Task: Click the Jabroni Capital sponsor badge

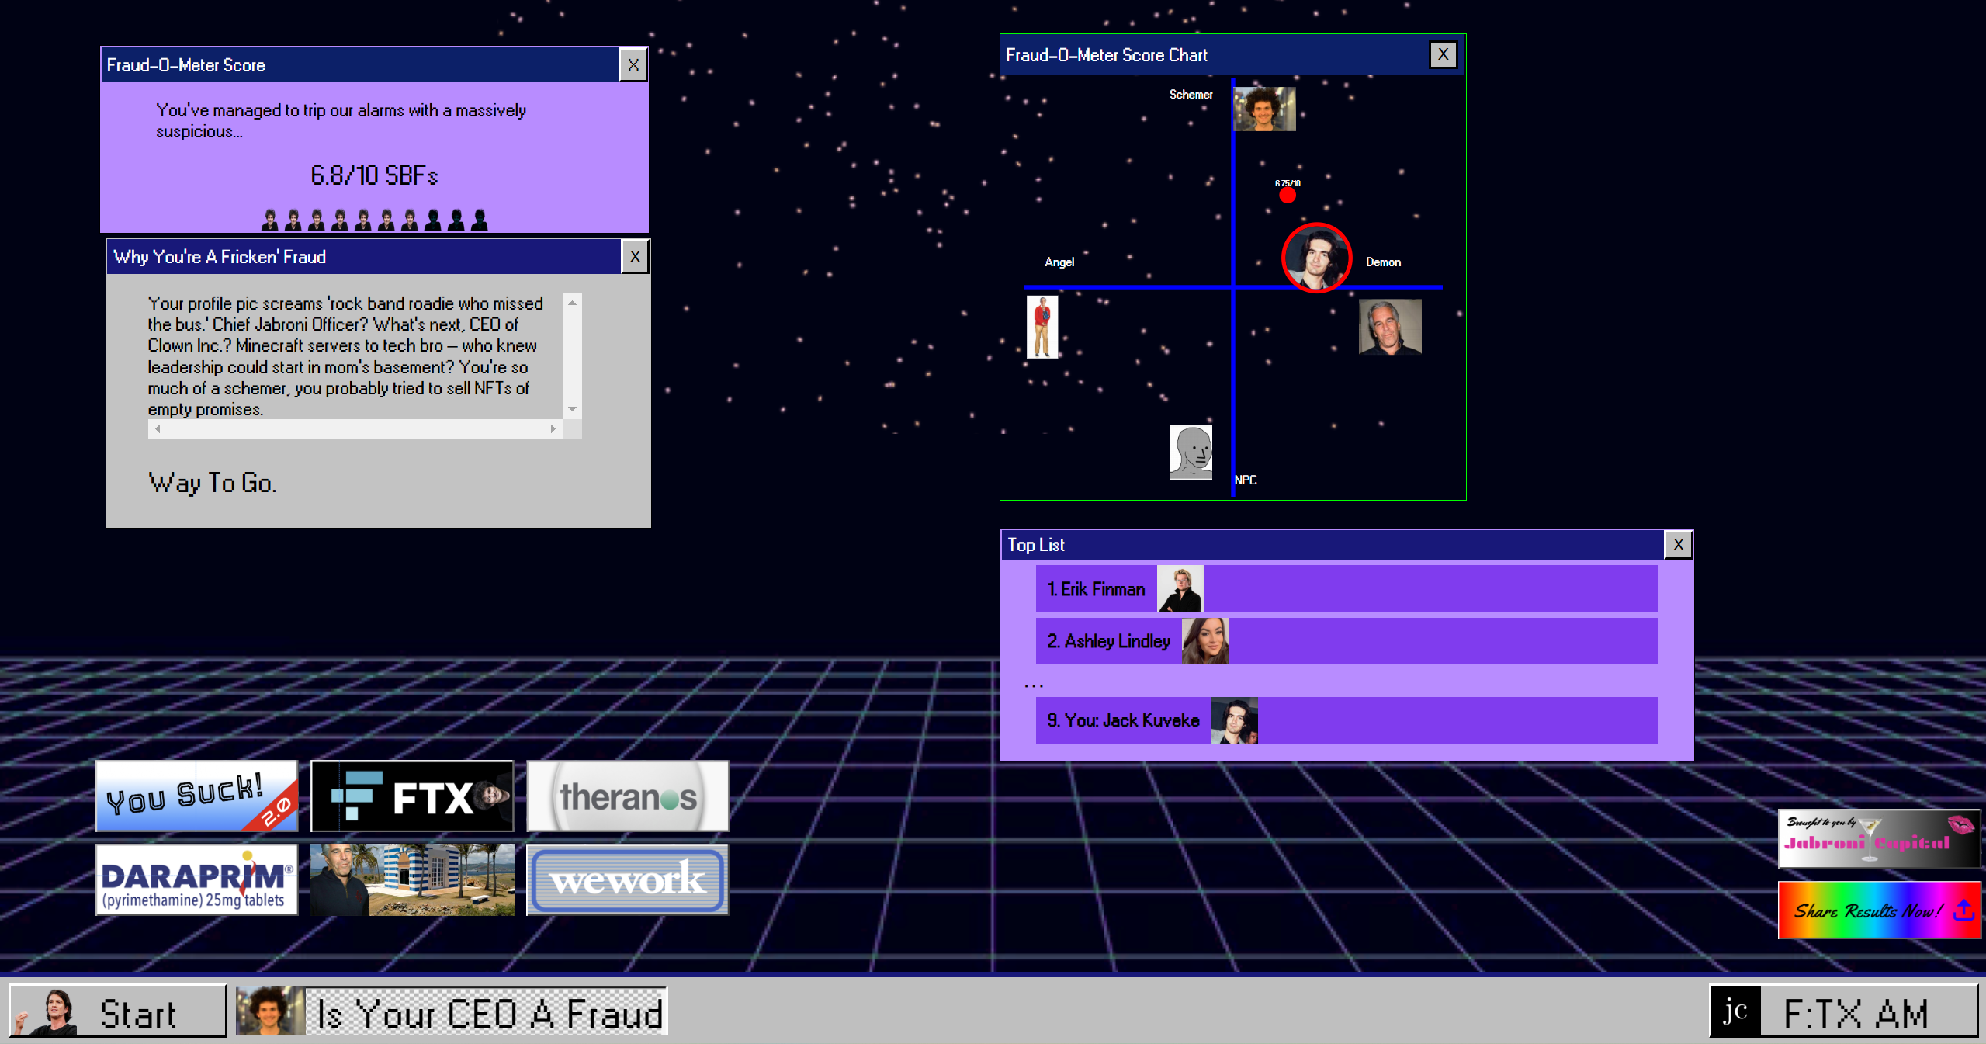Action: [1878, 838]
